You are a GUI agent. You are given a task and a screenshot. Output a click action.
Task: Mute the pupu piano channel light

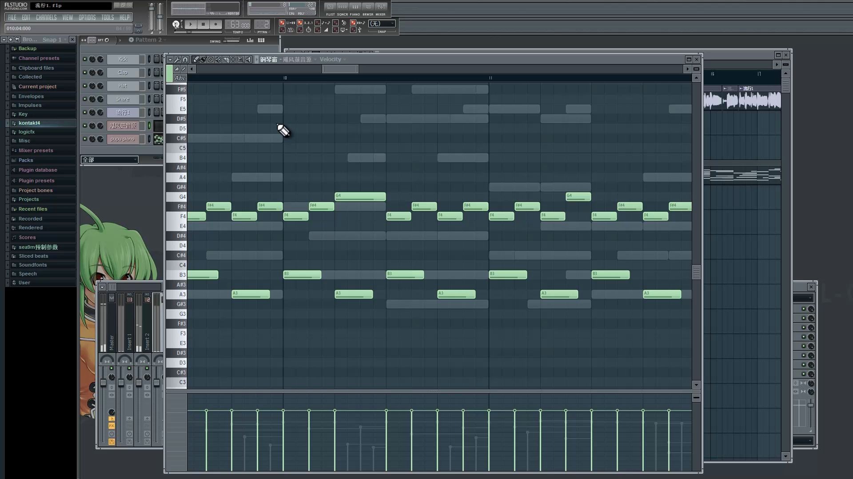coord(85,139)
